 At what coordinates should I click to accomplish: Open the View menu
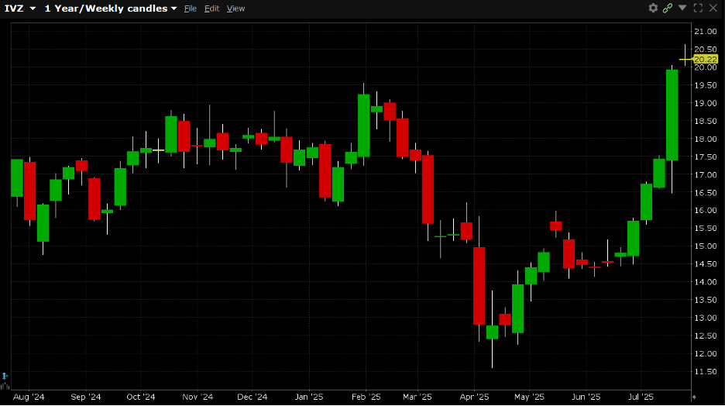235,9
